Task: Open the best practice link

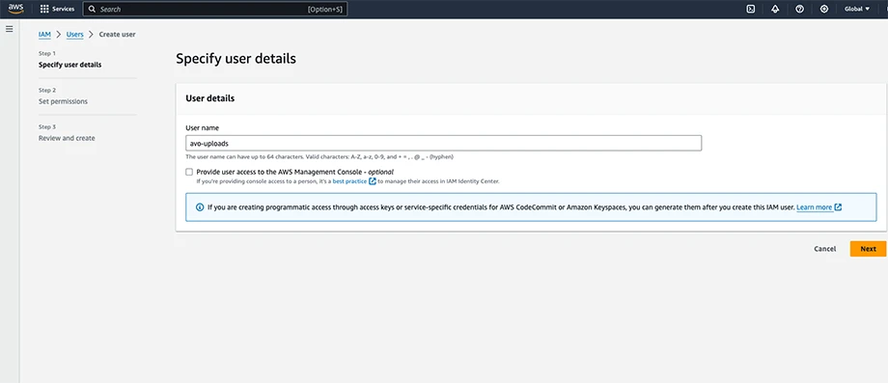Action: [x=349, y=181]
